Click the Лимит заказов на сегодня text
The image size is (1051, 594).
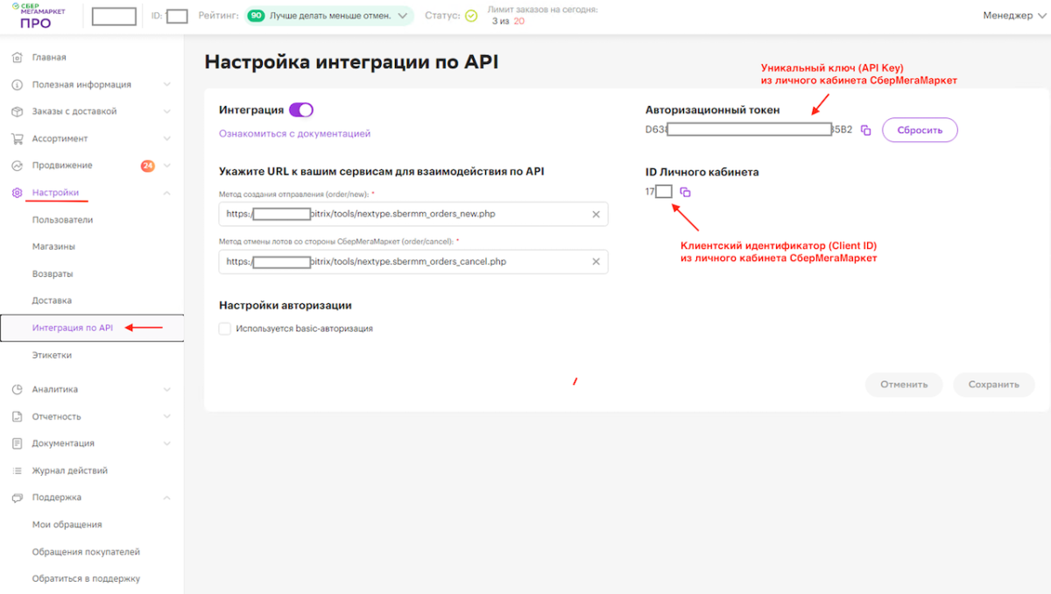[542, 10]
